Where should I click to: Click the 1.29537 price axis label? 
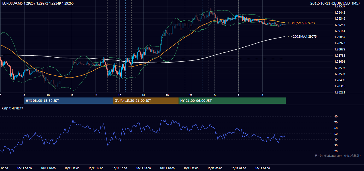(339, 6)
